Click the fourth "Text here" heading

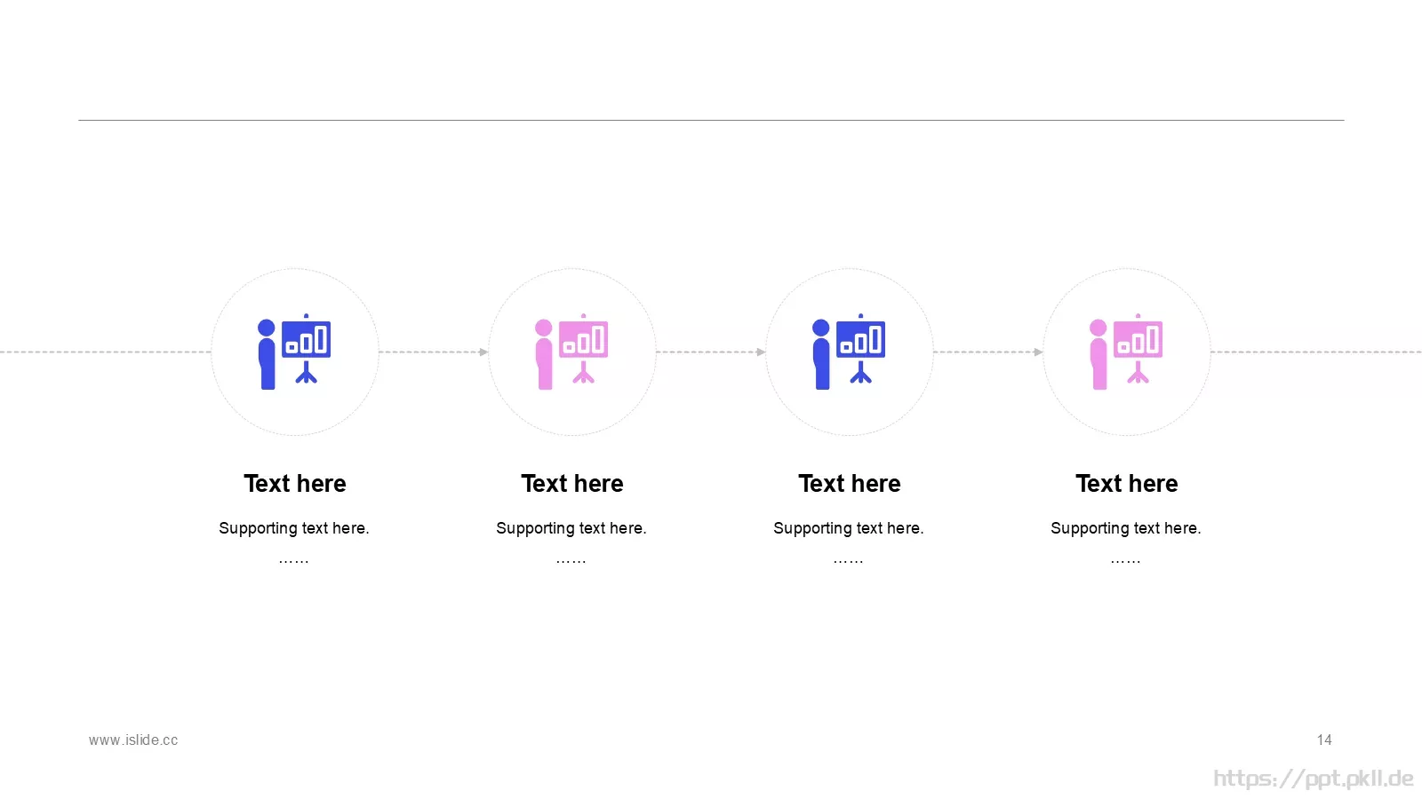[x=1127, y=484]
